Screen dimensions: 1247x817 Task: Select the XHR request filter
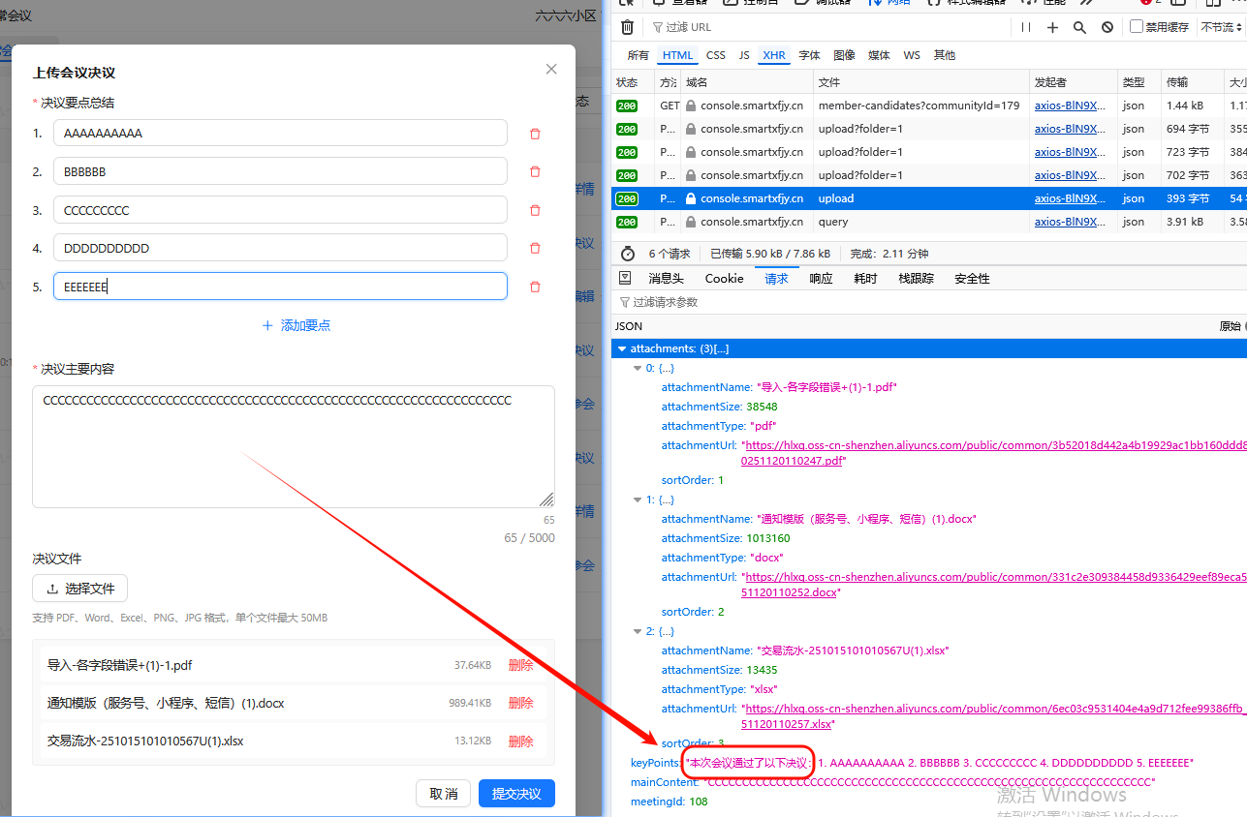point(773,55)
